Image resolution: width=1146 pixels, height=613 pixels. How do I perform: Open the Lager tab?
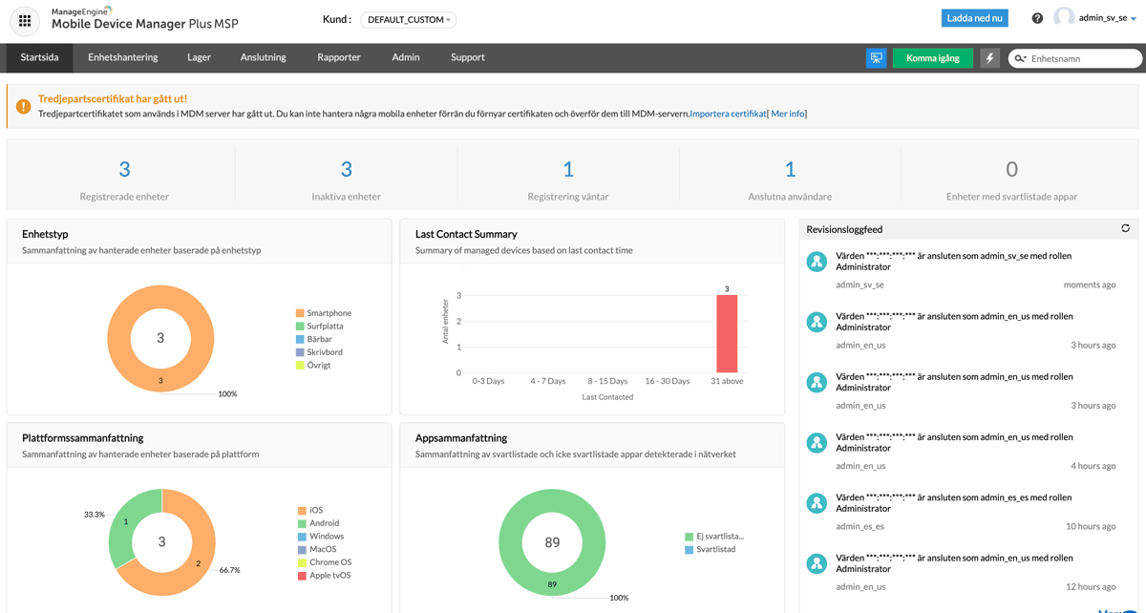[x=199, y=57]
